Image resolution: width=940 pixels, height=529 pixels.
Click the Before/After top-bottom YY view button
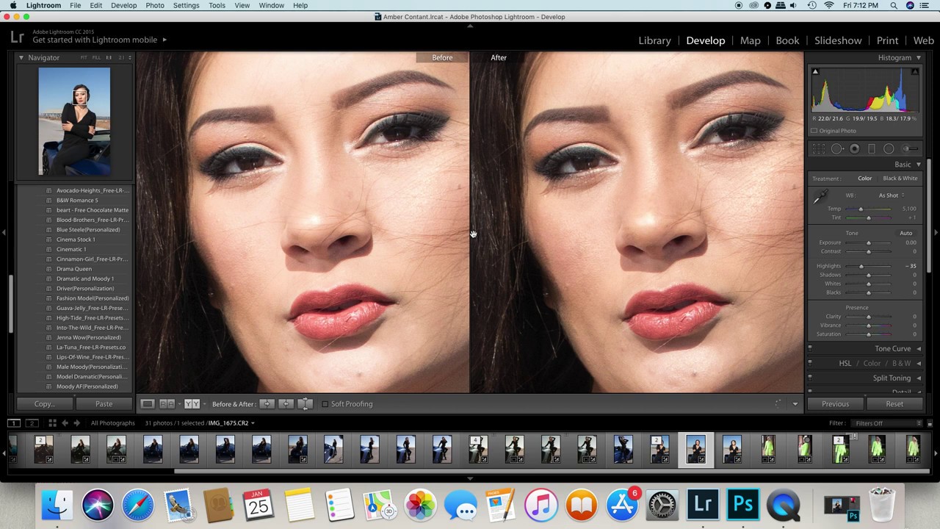[x=192, y=404]
